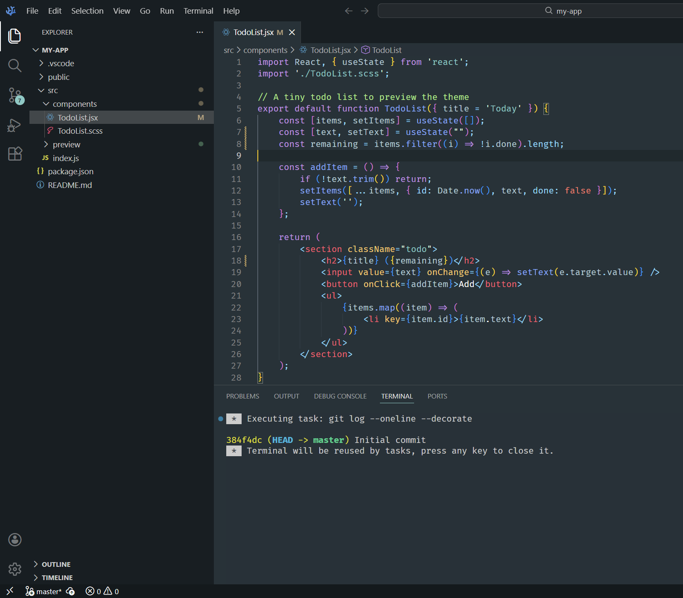This screenshot has height=598, width=683.
Task: Open the Selection menu
Action: pos(87,11)
